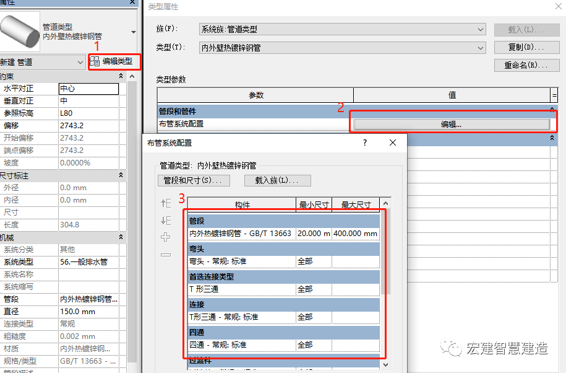Viewport: 566px width, 373px height.
Task: Click the 系统类型 value 56.一般排水管
Action: [x=89, y=261]
